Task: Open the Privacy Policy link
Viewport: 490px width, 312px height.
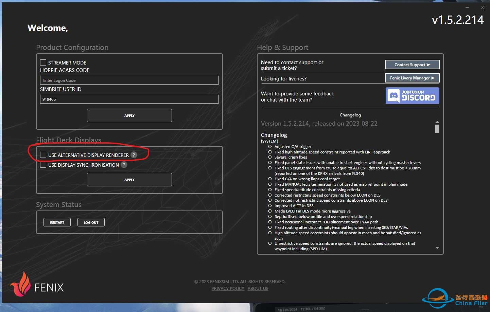Action: click(x=228, y=289)
